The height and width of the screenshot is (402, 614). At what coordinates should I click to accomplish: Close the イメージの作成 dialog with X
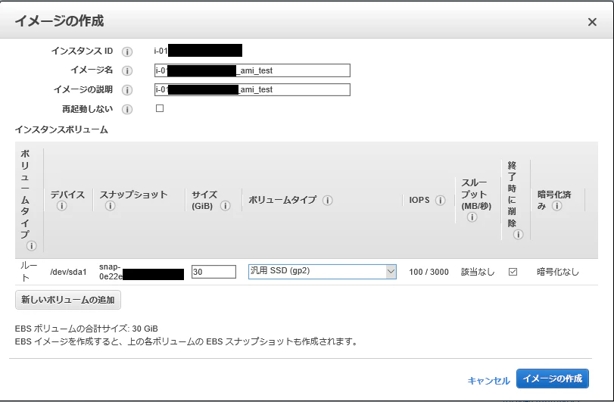[x=592, y=22]
